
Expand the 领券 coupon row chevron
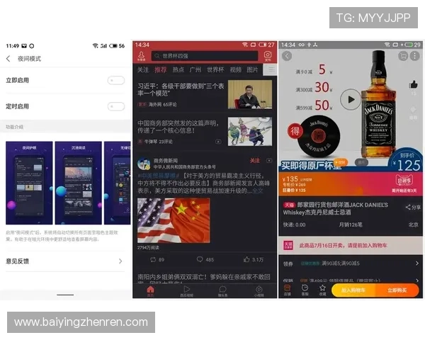(417, 263)
